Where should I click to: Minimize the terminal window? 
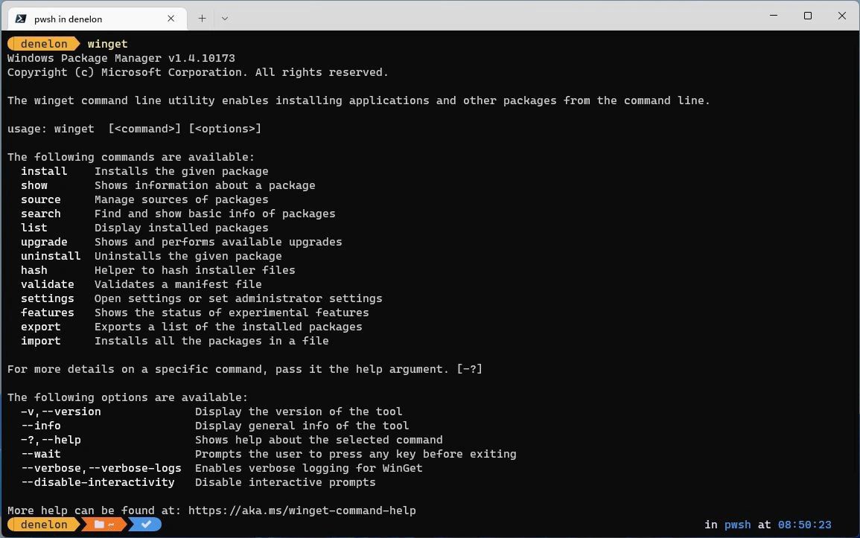pyautogui.click(x=774, y=16)
